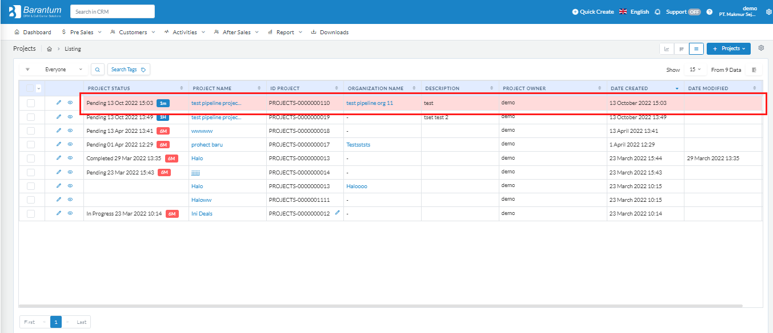Tick the checkbox for the wwwww row

31,131
